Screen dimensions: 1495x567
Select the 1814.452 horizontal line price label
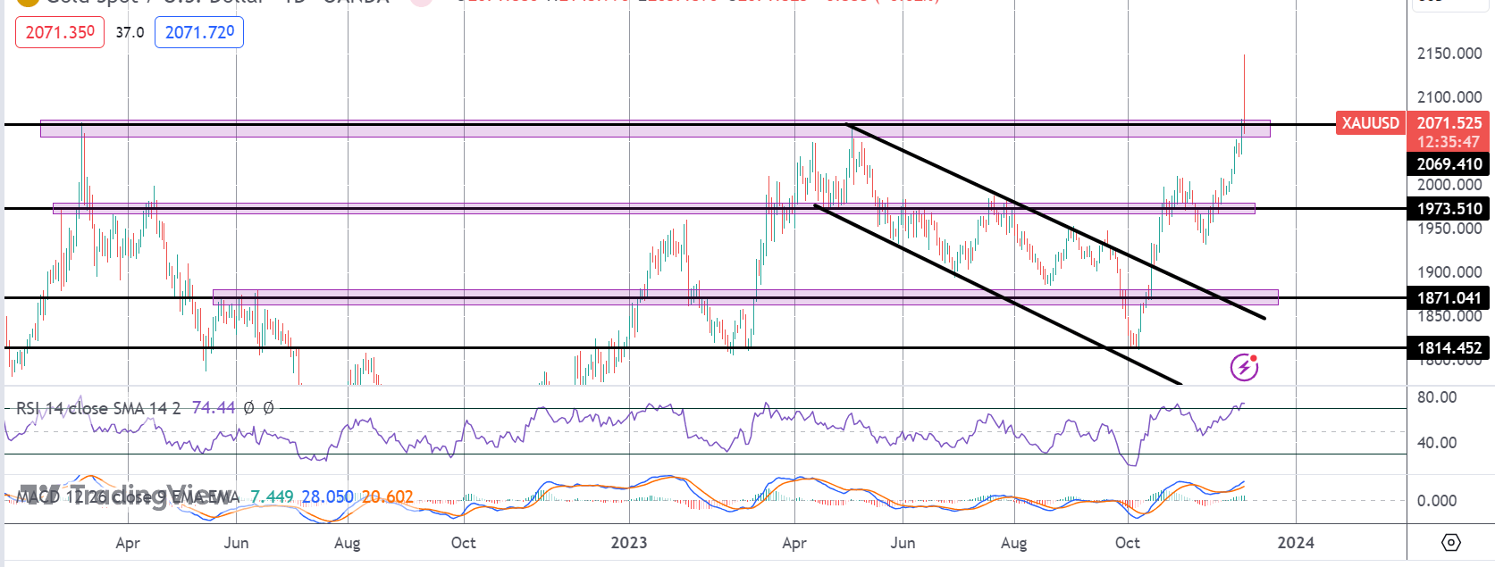tap(1449, 347)
